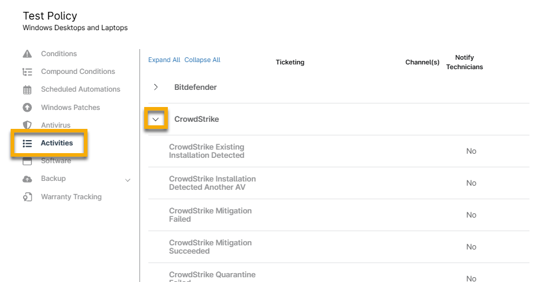This screenshot has width=549, height=282.
Task: Click the Scheduled Automations calendar icon
Action: (x=27, y=90)
